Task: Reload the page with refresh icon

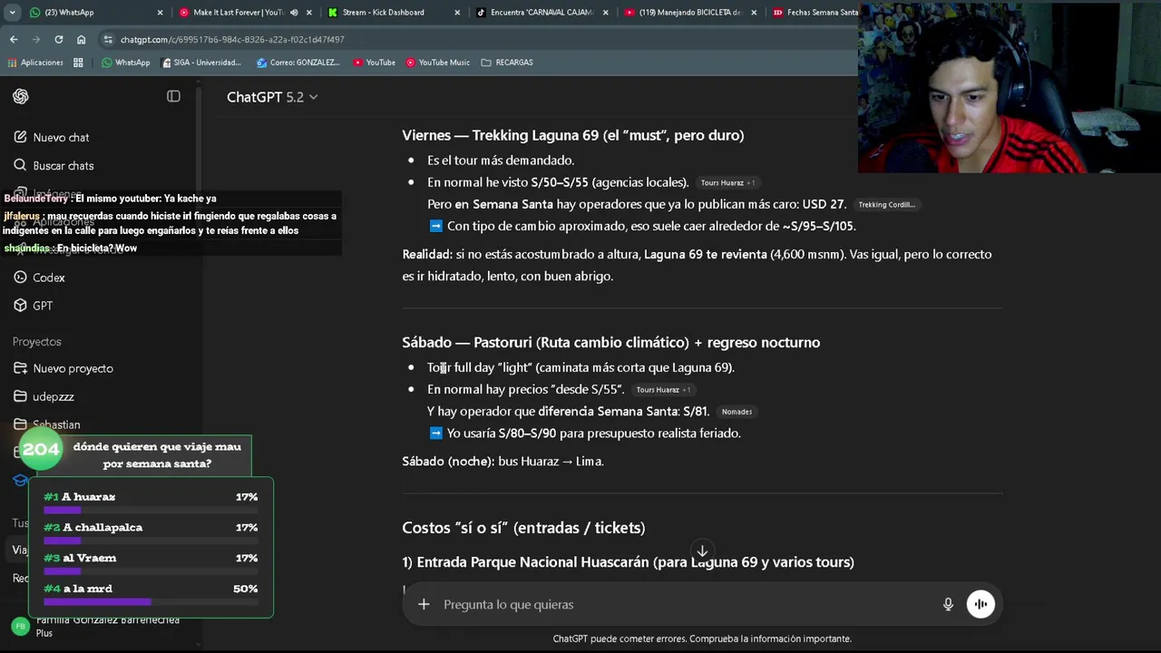Action: click(59, 40)
